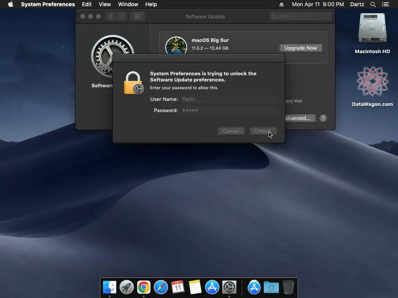This screenshot has height=298, width=398.
Task: Click the Advanced button
Action: tap(300, 118)
